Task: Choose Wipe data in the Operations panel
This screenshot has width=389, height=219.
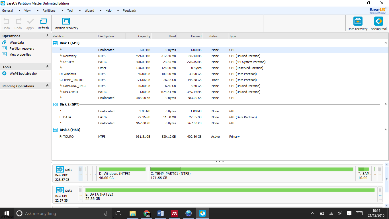Action: click(17, 42)
